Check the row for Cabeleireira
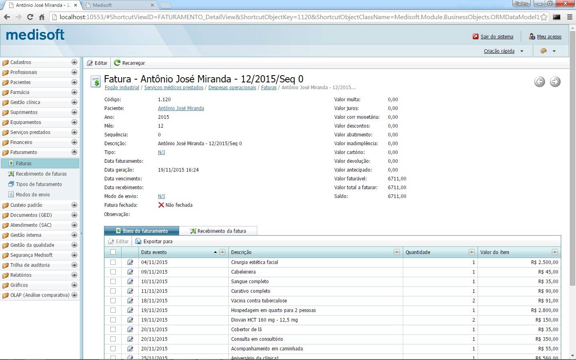 pyautogui.click(x=113, y=272)
